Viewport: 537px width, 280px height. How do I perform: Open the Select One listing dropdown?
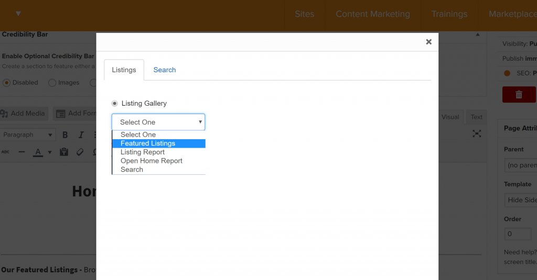[158, 122]
